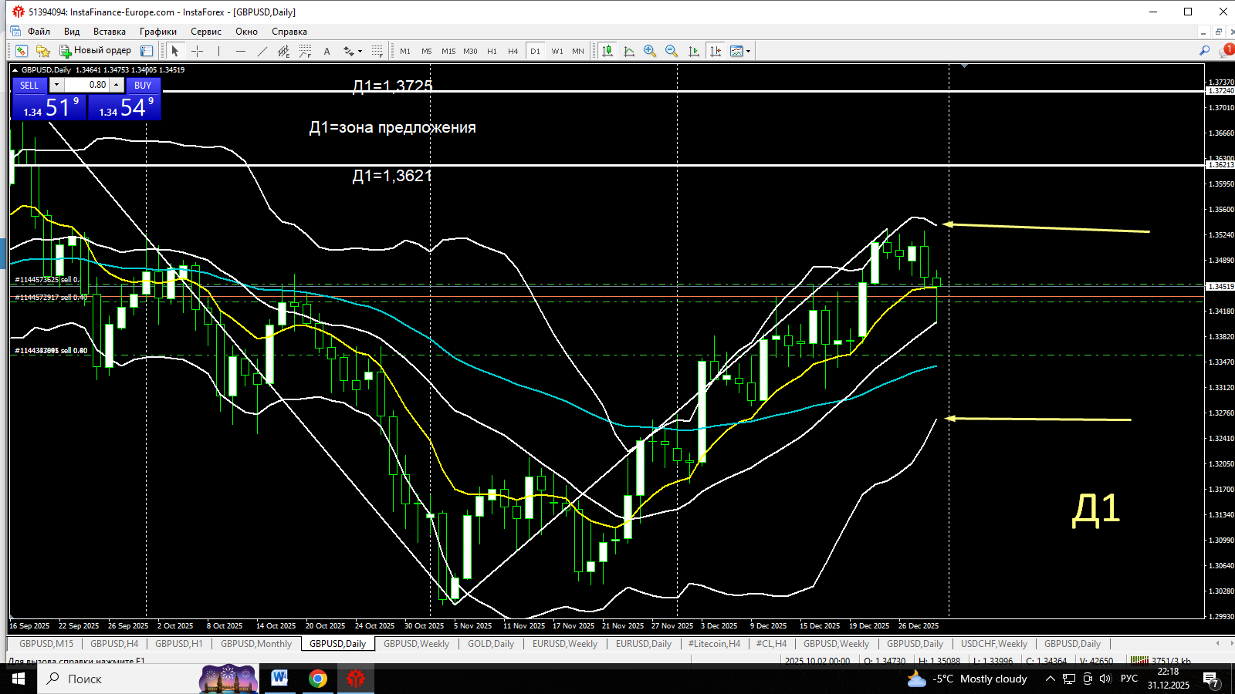
Task: Open Google Chrome from the taskbar
Action: (x=317, y=679)
